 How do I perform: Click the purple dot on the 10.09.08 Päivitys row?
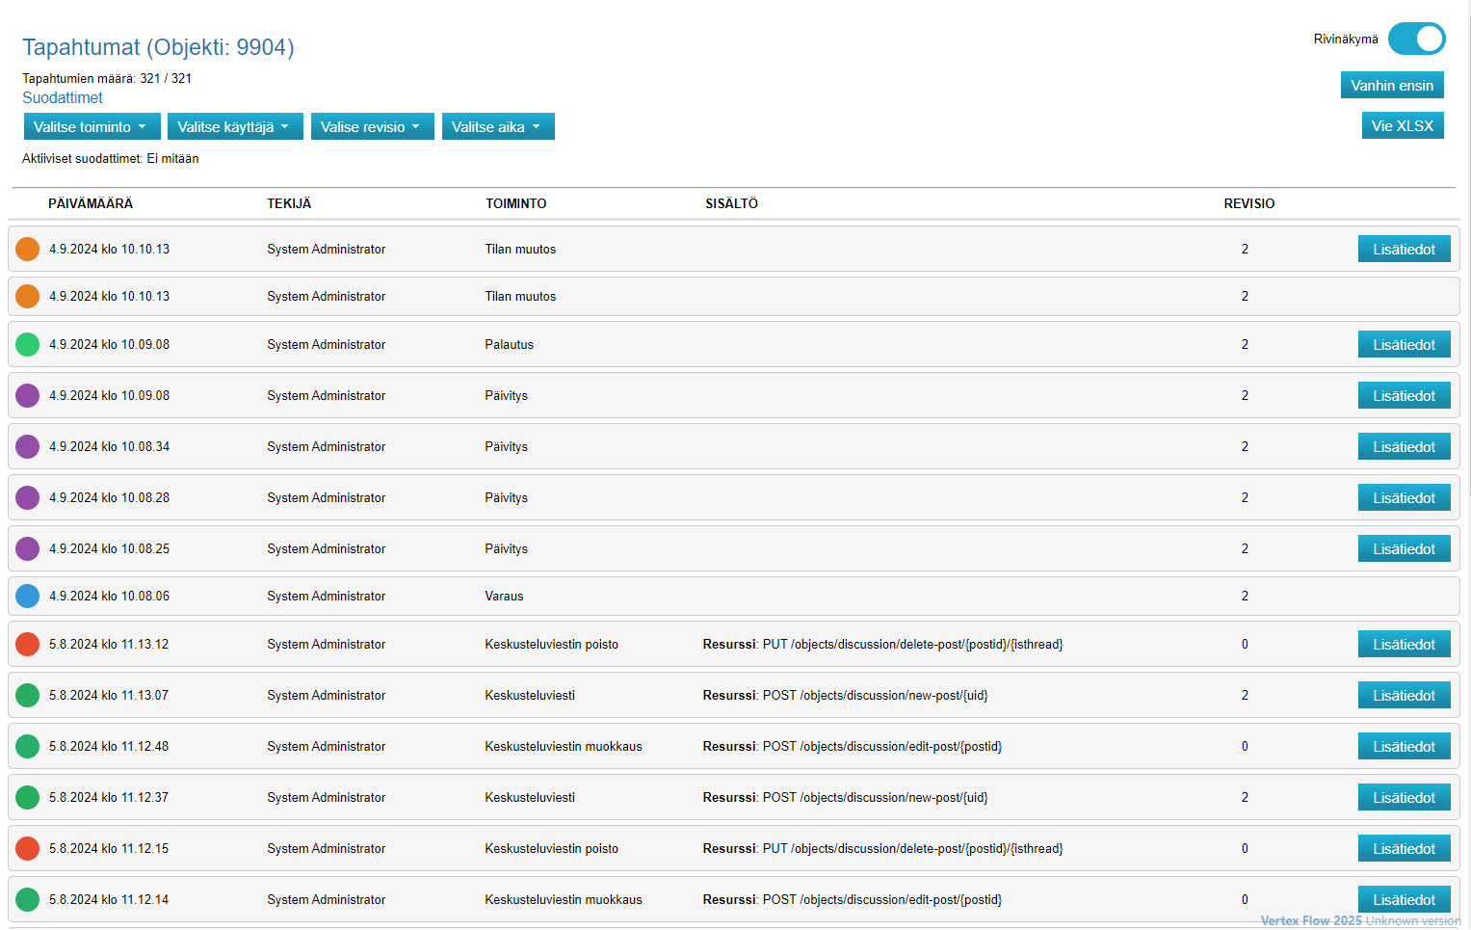coord(28,395)
